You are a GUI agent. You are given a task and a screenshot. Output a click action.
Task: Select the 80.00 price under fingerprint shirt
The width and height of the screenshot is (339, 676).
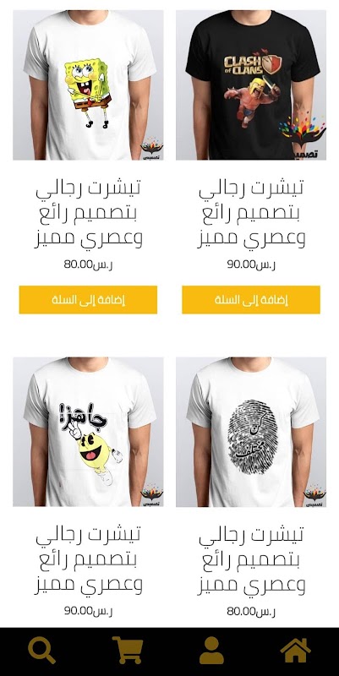[251, 611]
